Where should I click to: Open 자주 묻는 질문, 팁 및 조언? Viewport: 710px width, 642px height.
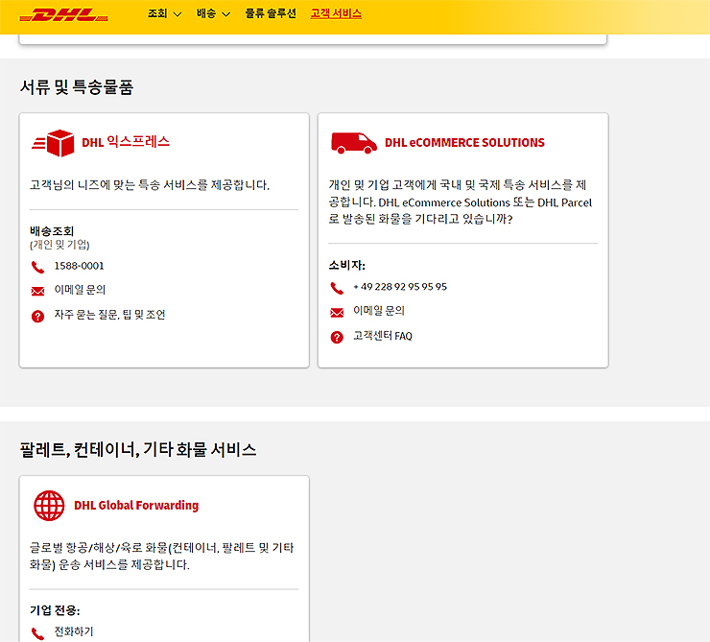109,315
